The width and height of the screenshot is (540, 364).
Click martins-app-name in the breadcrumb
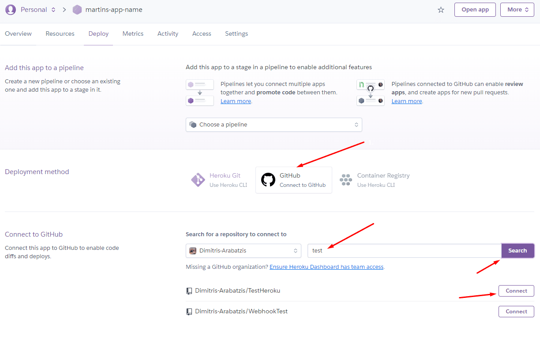114,10
